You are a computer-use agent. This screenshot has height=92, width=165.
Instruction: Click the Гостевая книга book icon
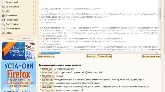pyautogui.click(x=3, y=20)
